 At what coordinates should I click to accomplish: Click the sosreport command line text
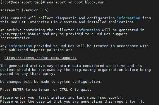point(76,2)
